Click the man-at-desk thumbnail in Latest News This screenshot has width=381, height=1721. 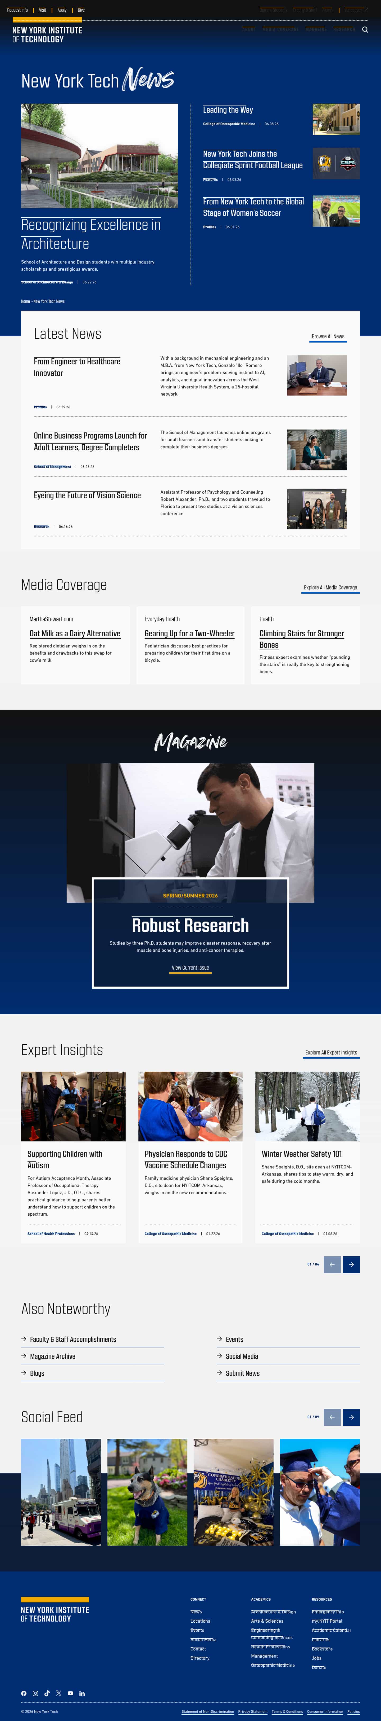[317, 375]
